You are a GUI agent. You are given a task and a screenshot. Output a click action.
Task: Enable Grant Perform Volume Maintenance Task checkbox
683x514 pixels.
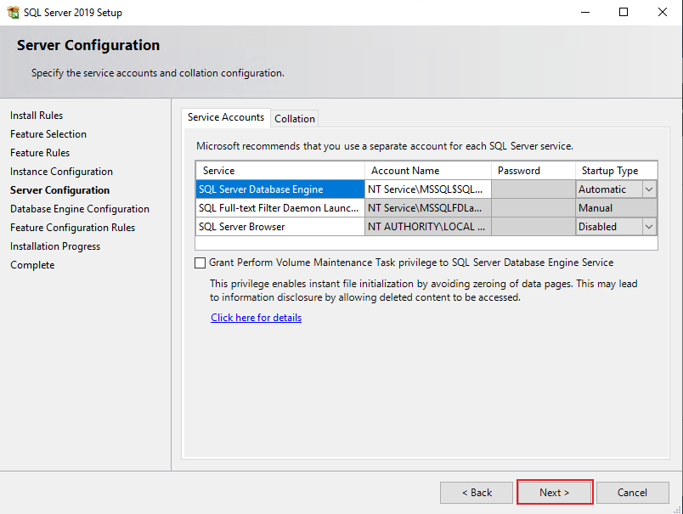coord(200,263)
